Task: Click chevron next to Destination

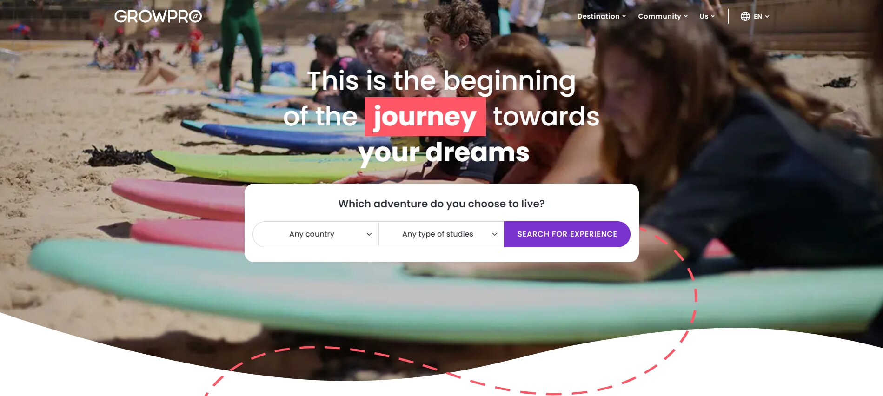Action: 624,16
